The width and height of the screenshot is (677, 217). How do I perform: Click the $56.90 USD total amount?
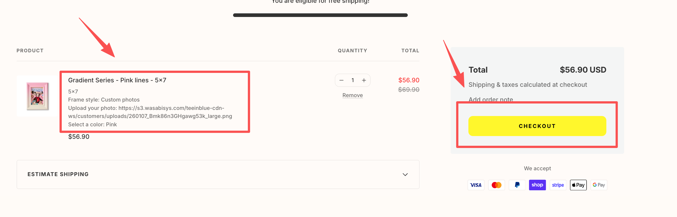[583, 70]
